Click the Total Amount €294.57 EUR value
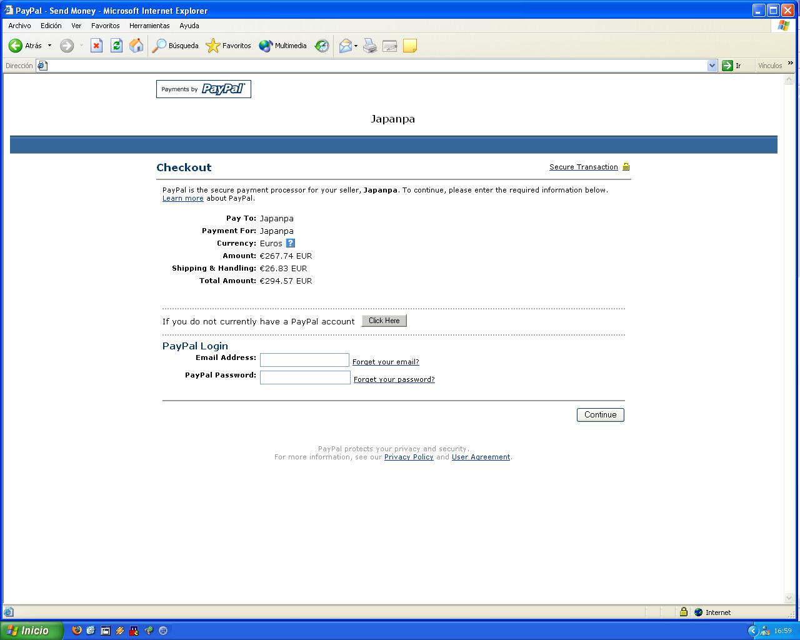The width and height of the screenshot is (800, 640). 286,281
